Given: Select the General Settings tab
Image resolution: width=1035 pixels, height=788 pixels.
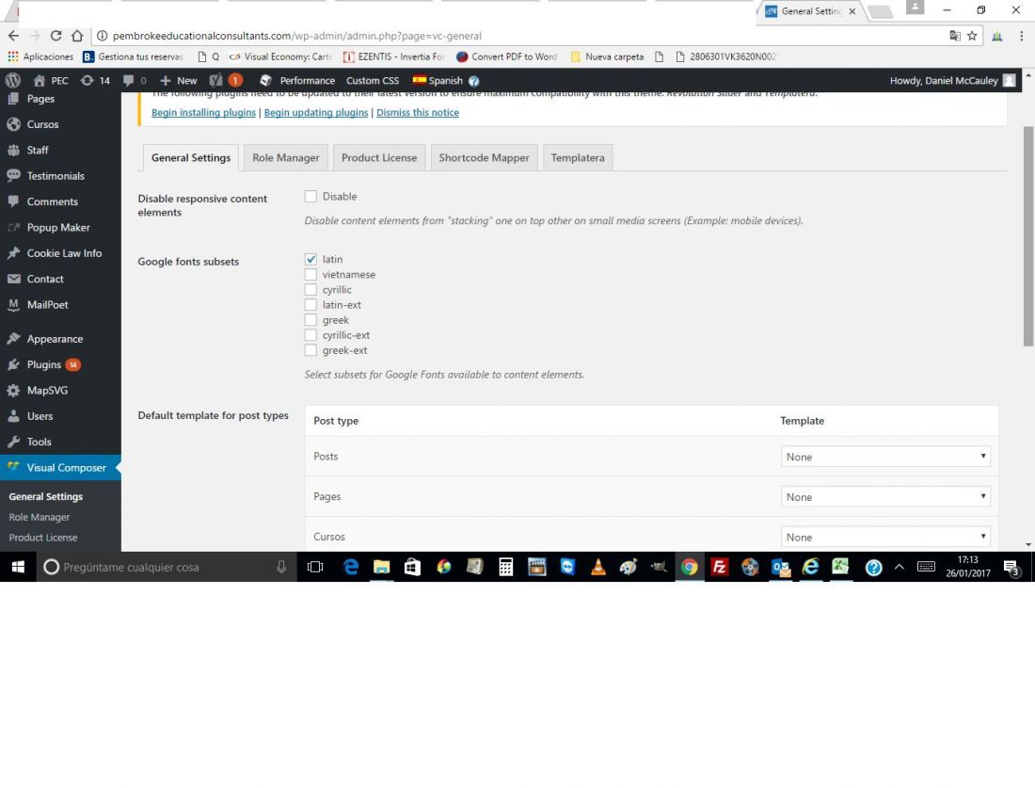Looking at the screenshot, I should [x=191, y=158].
